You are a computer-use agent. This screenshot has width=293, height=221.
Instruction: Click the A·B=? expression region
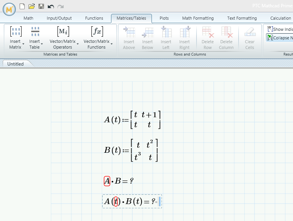click(119, 181)
